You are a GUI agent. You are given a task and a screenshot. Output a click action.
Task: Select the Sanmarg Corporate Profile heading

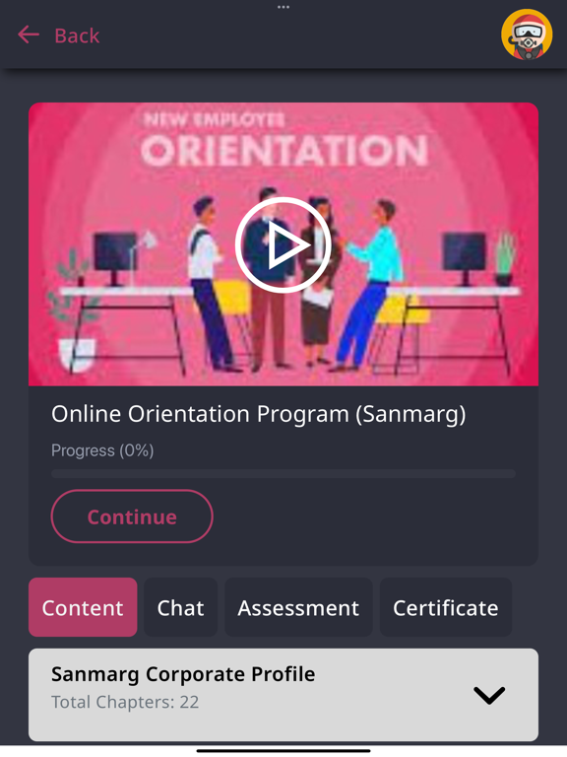coord(183,674)
